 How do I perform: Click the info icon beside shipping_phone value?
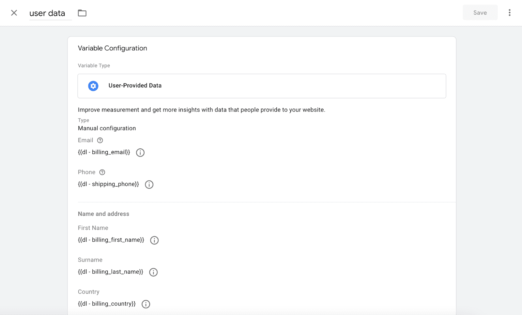point(149,185)
